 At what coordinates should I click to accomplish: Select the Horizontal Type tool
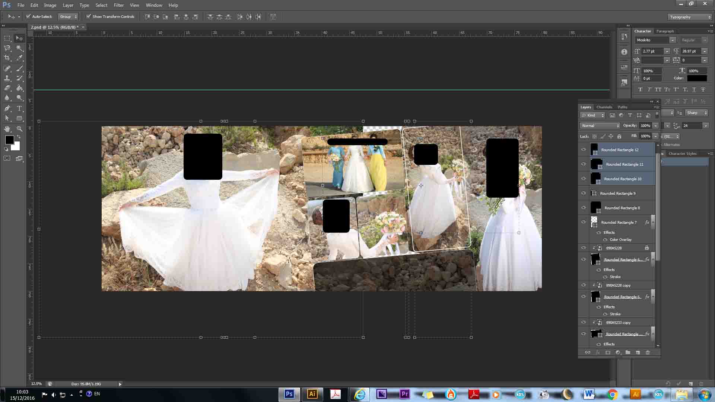point(19,108)
